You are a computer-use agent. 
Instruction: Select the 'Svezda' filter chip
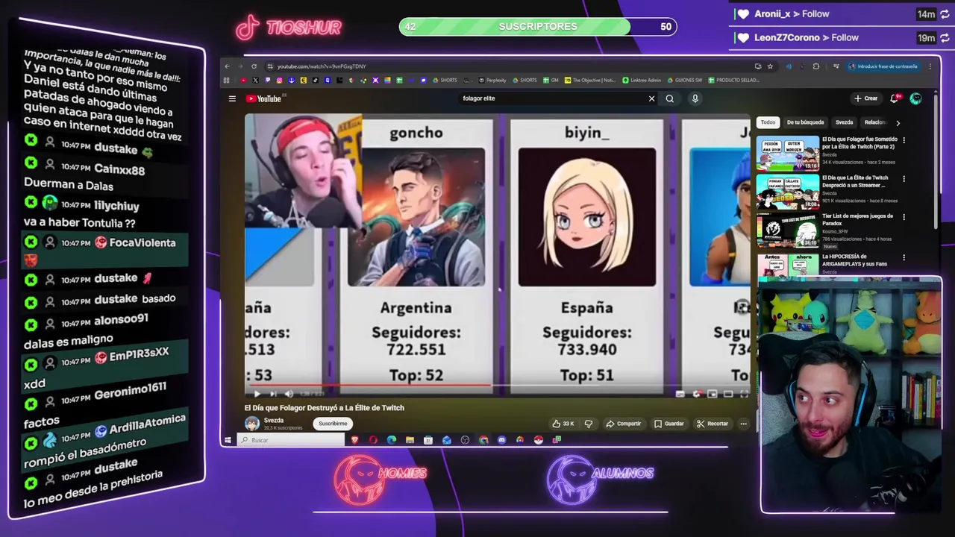pos(844,122)
